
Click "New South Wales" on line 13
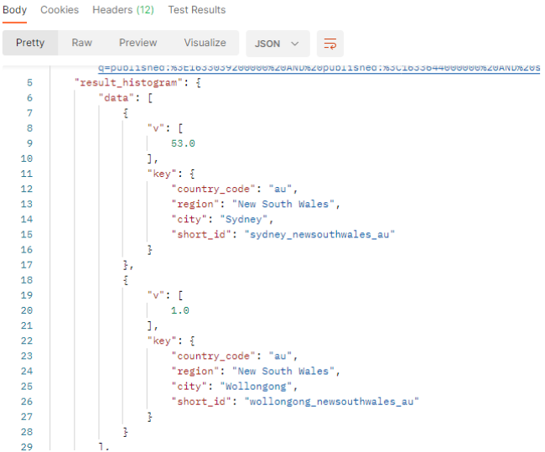[x=283, y=205]
